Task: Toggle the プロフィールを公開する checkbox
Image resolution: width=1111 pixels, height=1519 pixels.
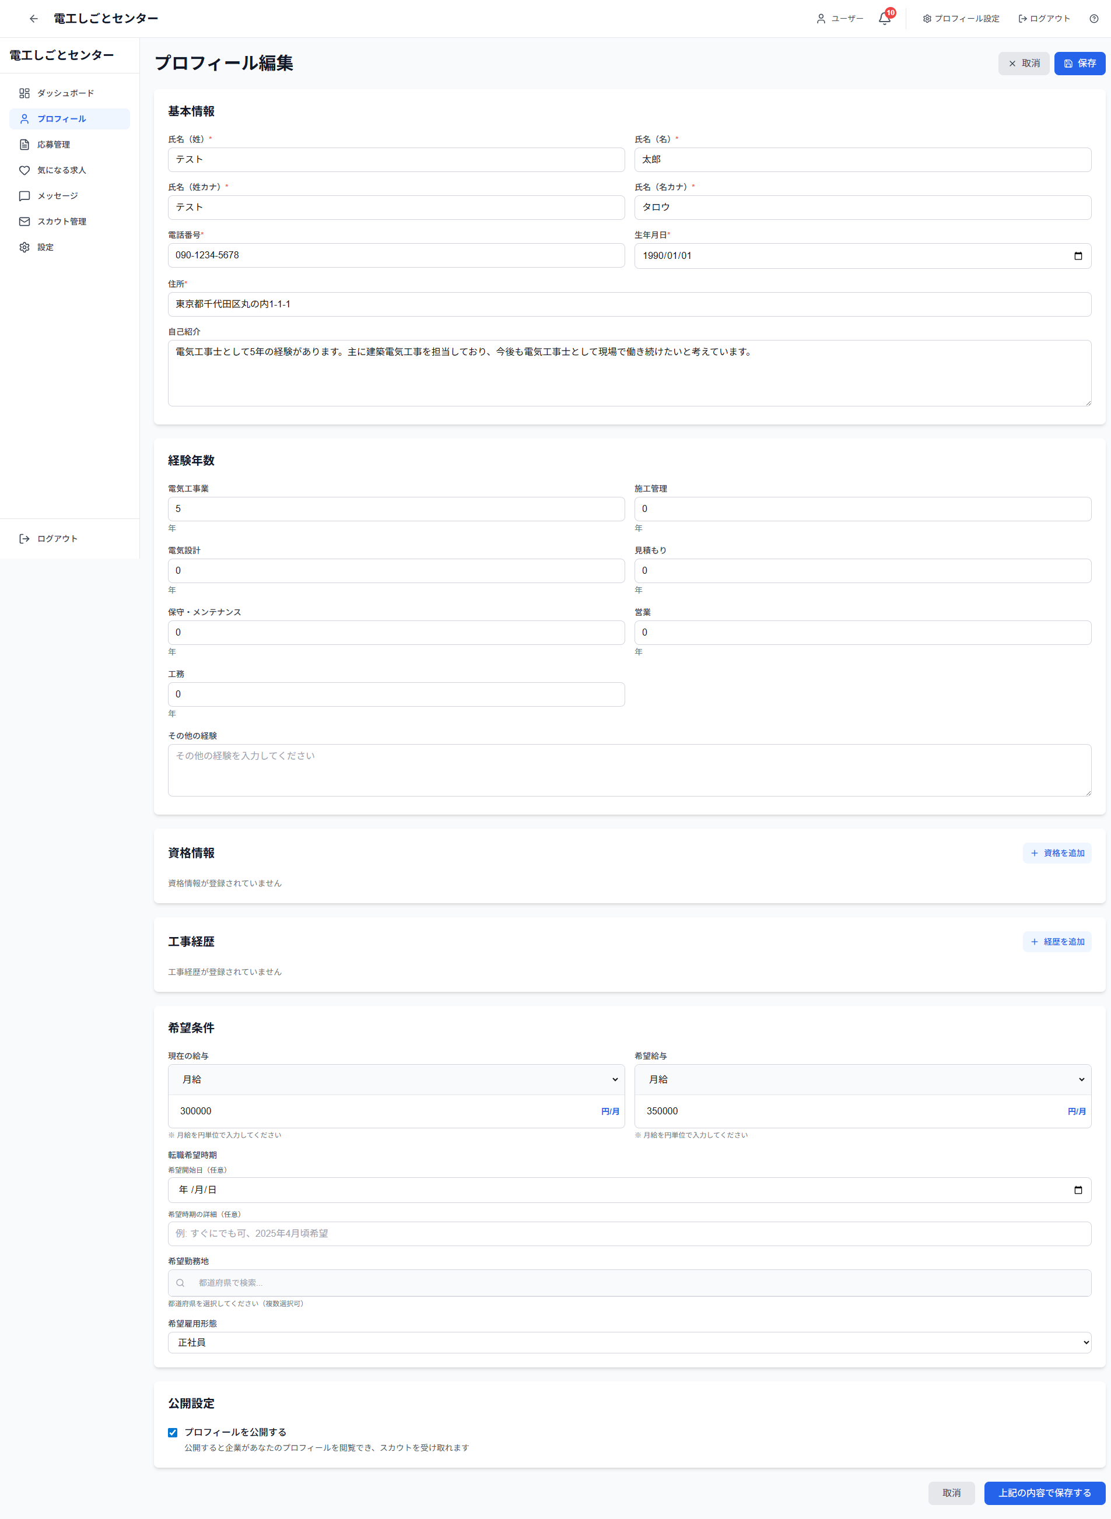Action: [x=173, y=1432]
